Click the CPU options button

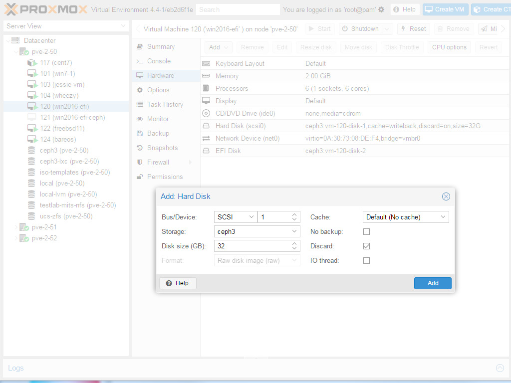449,47
